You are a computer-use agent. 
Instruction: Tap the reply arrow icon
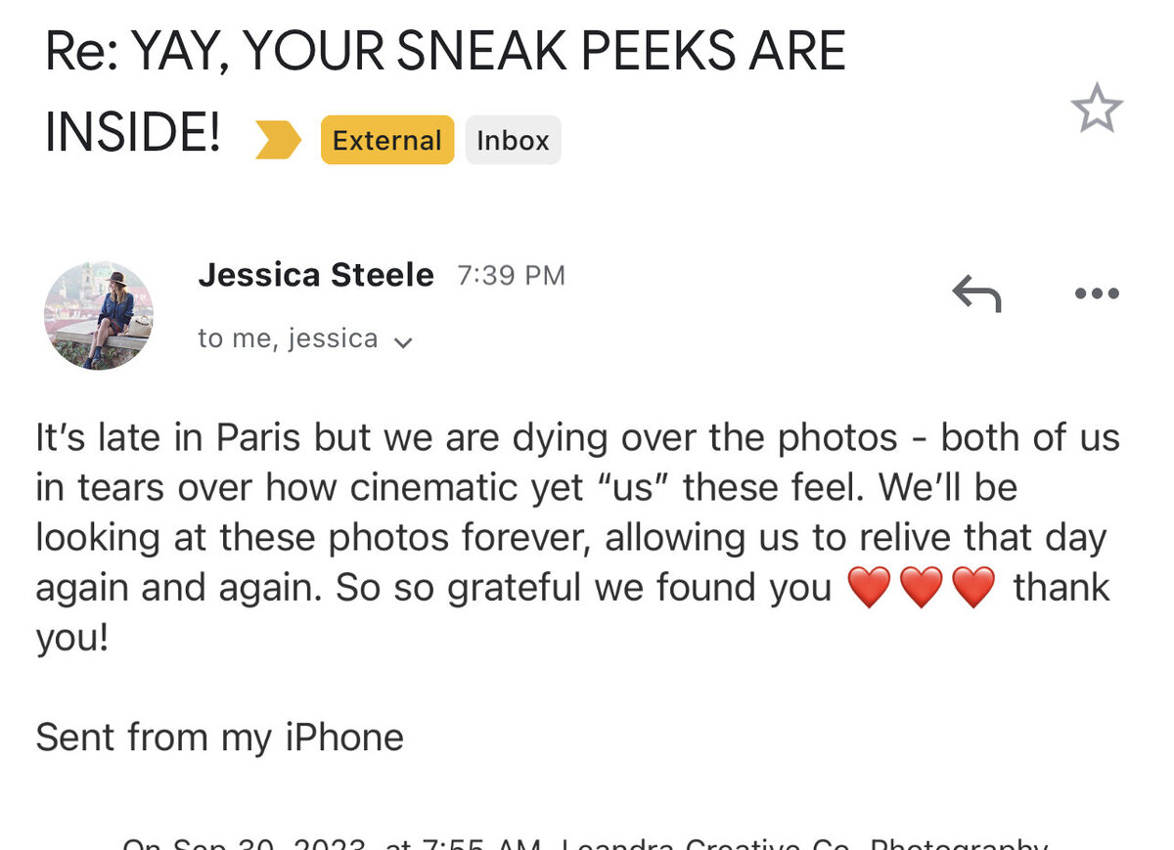976,293
